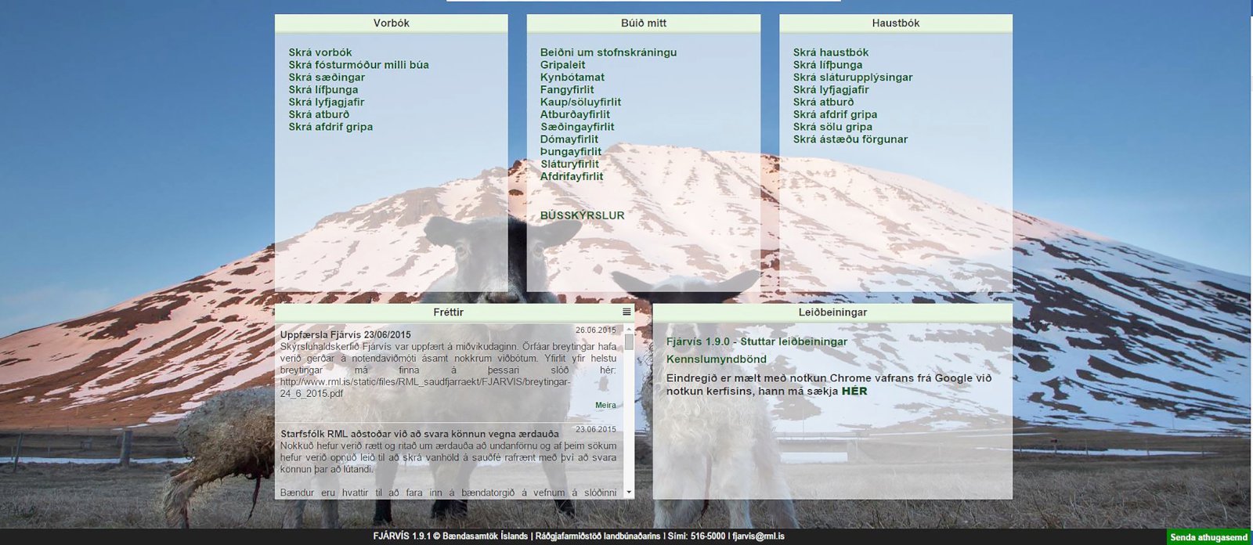Open 'Skrá vorbók' in Vorbók panel
This screenshot has height=545, width=1253.
(x=320, y=52)
